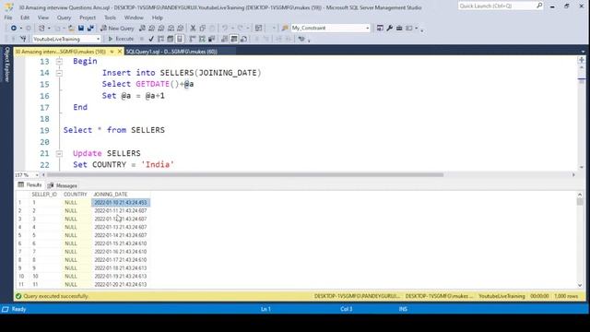Click the Copy icon in toolbar

click(203, 29)
